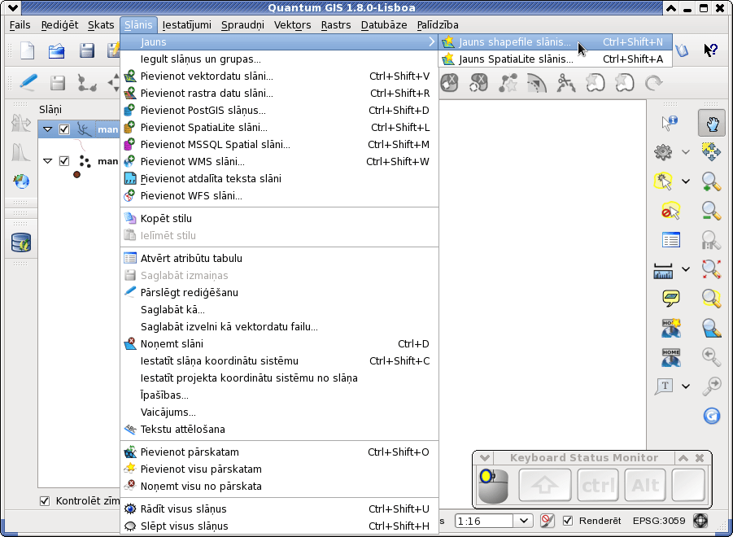Click the Zoom In magnifier icon
The width and height of the screenshot is (733, 537).
(711, 181)
